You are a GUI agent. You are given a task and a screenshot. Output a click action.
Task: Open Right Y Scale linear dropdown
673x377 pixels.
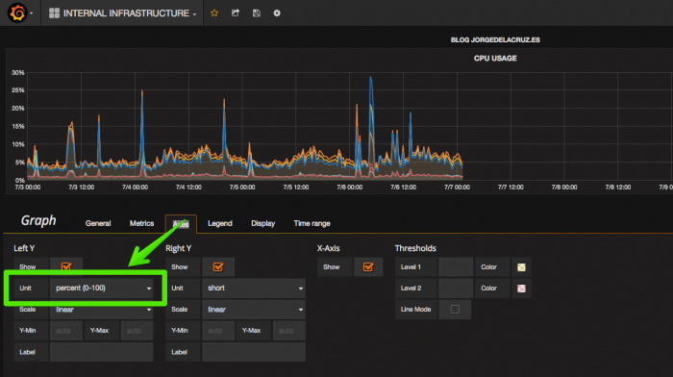[254, 310]
